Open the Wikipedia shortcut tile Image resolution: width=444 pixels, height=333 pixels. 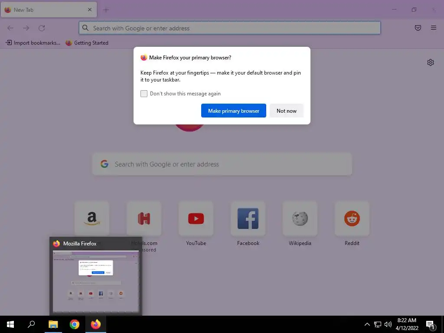[x=300, y=219]
